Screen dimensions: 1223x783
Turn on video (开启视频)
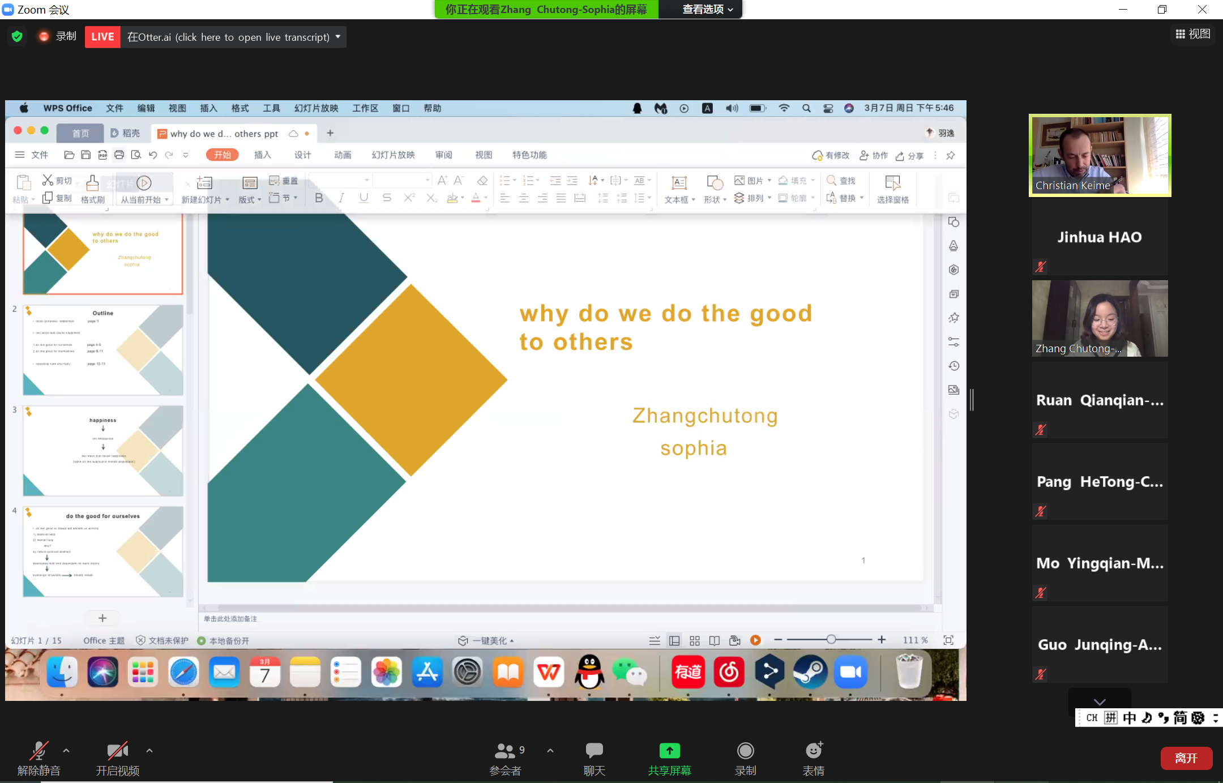click(x=117, y=751)
